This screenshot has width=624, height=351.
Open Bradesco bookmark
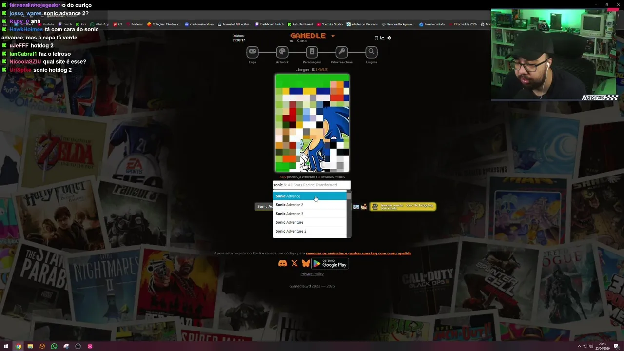click(x=135, y=24)
